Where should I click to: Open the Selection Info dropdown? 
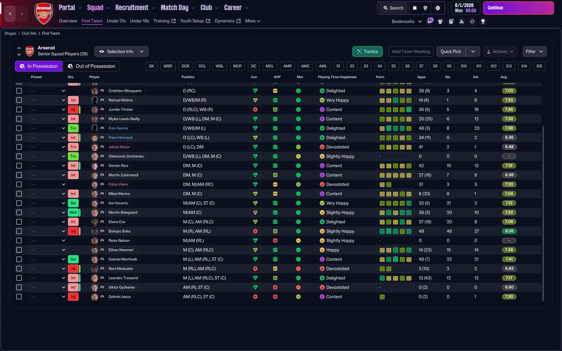point(122,52)
